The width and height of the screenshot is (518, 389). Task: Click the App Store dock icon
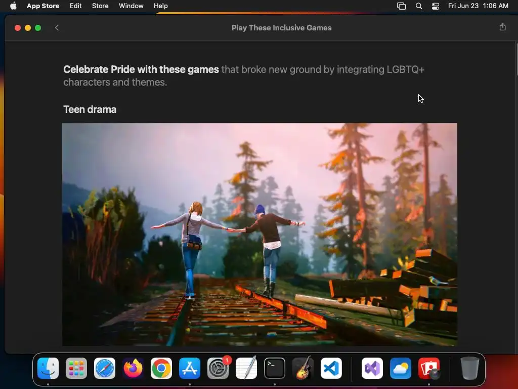click(190, 368)
